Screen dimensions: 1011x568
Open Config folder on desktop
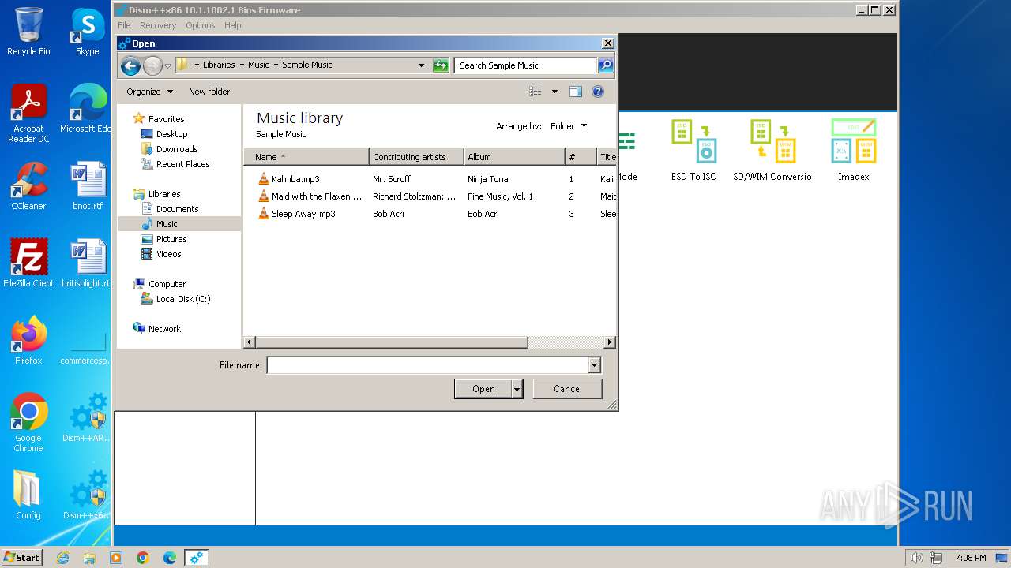(28, 495)
